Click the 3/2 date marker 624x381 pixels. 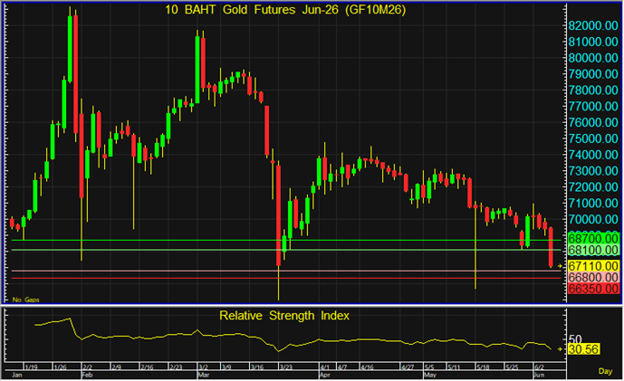(x=204, y=367)
